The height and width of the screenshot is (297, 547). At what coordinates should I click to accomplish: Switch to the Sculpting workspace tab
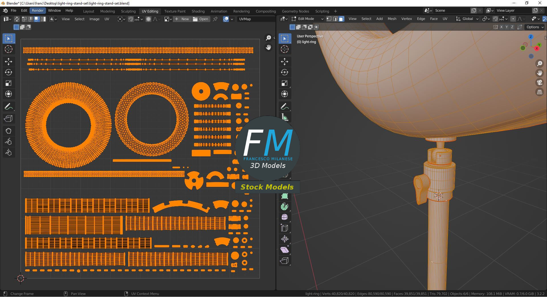(128, 11)
